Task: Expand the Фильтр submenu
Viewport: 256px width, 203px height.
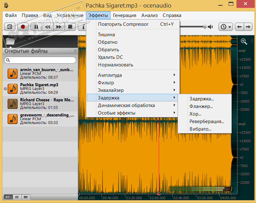Action: click(x=133, y=82)
